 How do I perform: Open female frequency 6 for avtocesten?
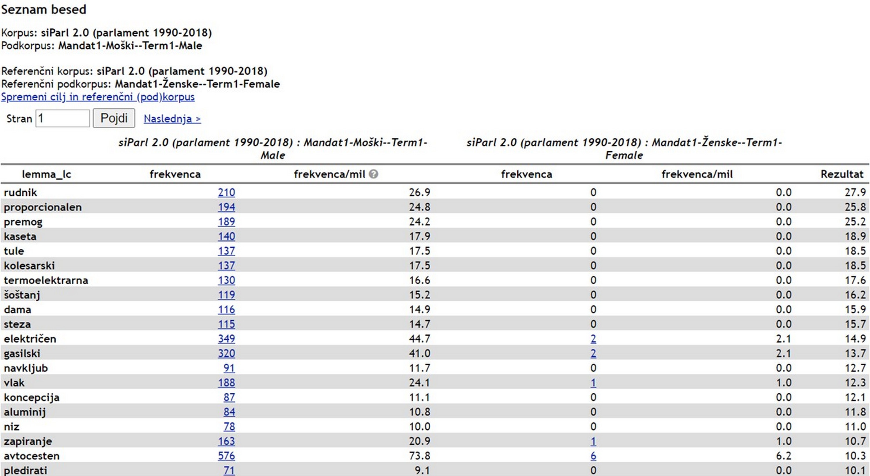[x=593, y=456]
